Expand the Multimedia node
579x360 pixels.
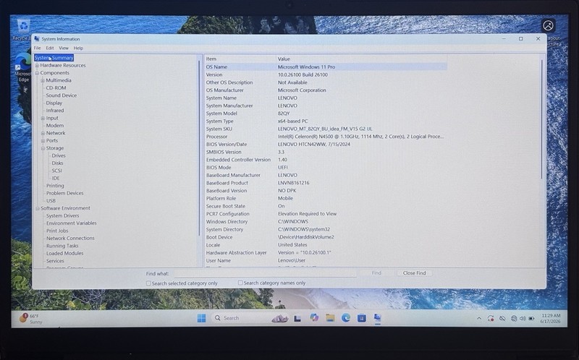43,80
